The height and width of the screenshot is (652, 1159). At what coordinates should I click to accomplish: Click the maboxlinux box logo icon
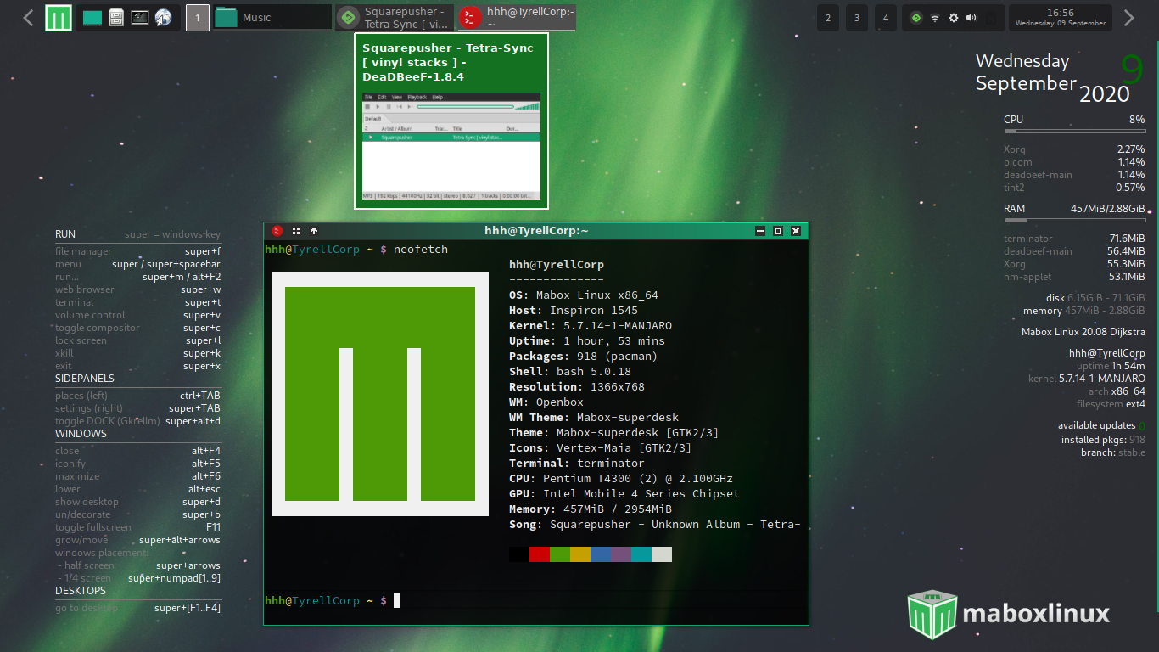(x=932, y=613)
